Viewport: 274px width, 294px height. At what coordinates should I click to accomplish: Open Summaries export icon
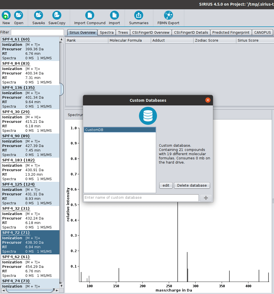pyautogui.click(x=139, y=15)
